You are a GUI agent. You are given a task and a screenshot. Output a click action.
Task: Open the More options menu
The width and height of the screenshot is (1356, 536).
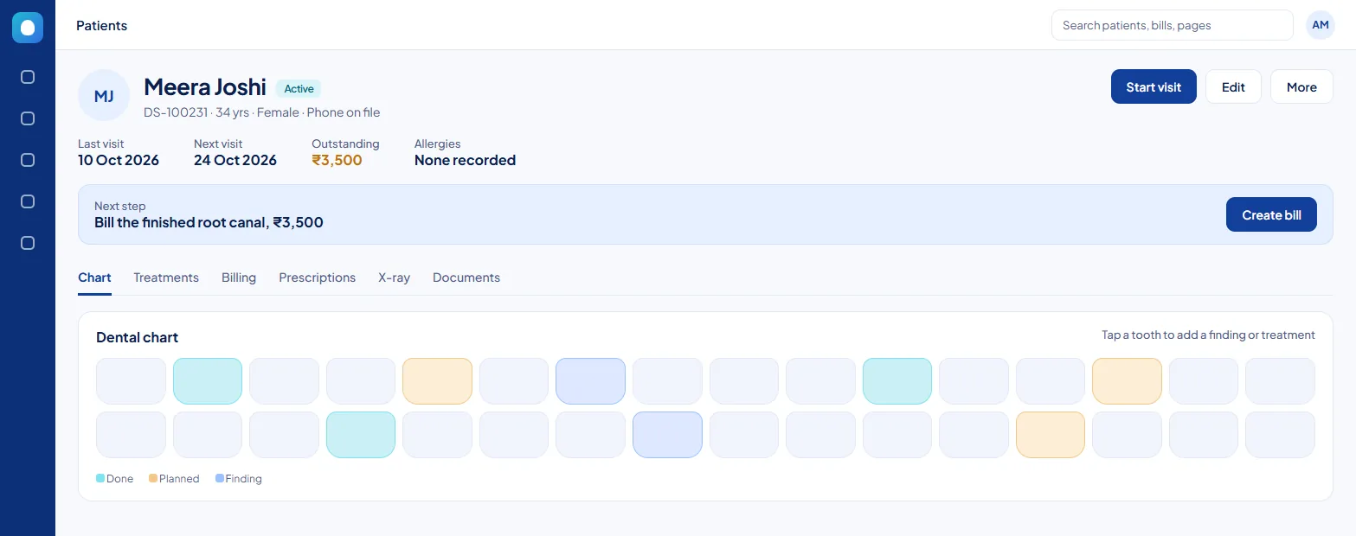(x=1301, y=86)
